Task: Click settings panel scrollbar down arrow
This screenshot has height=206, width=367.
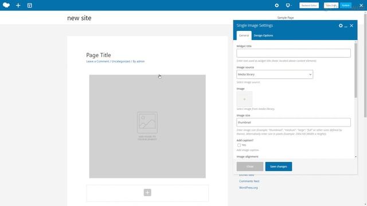Action: pyautogui.click(x=356, y=157)
